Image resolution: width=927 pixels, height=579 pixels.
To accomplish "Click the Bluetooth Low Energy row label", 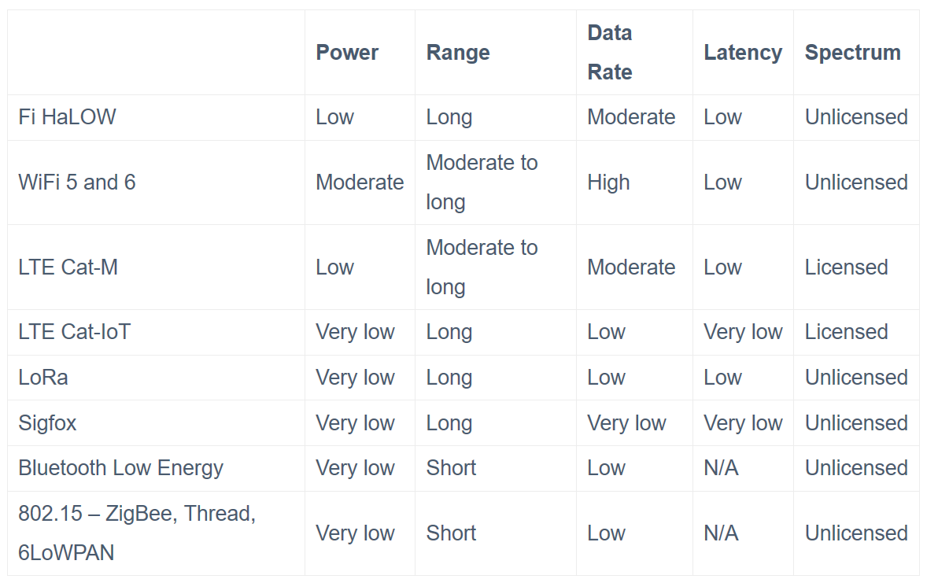I will [x=120, y=468].
